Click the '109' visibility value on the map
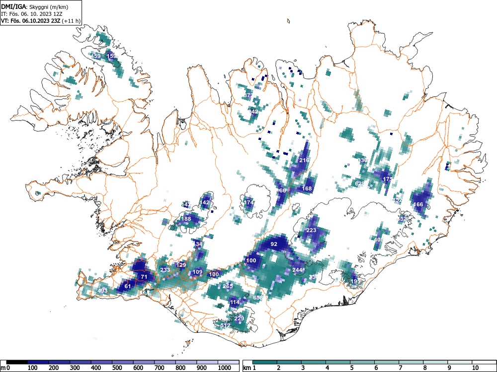The width and height of the screenshot is (497, 372). [197, 272]
